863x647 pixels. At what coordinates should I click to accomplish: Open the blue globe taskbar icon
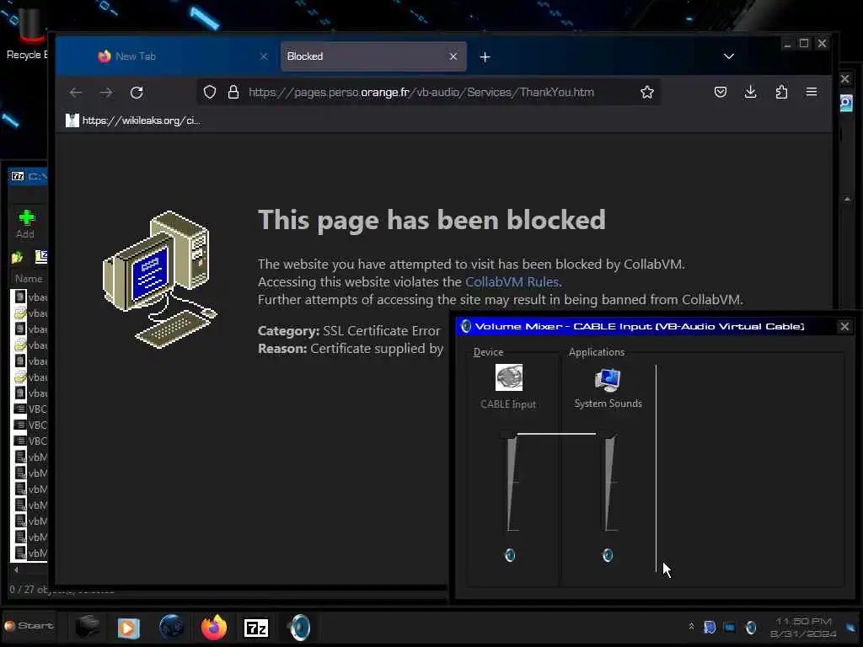[x=171, y=627]
